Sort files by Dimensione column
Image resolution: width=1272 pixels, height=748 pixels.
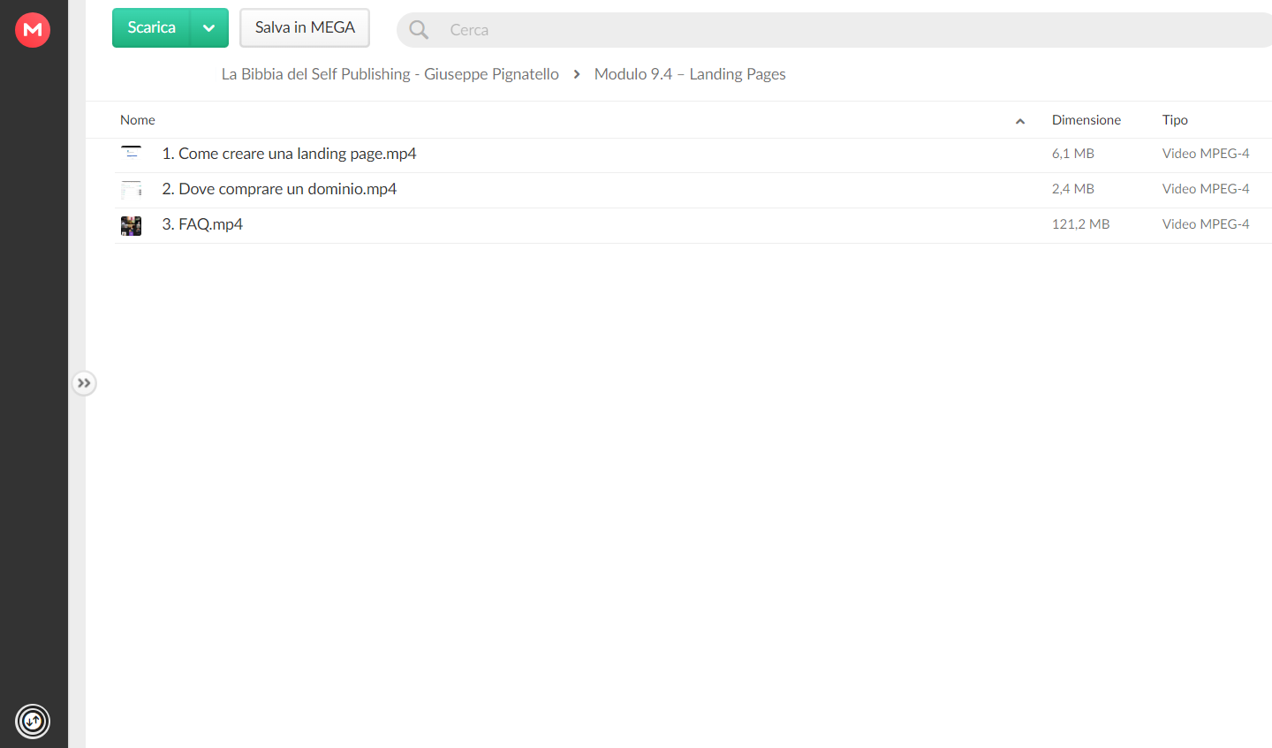pos(1086,120)
